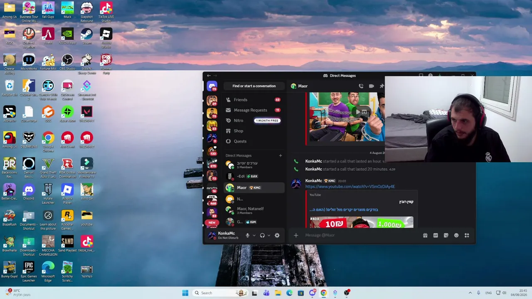Click Find or start a conversation

pos(254,86)
